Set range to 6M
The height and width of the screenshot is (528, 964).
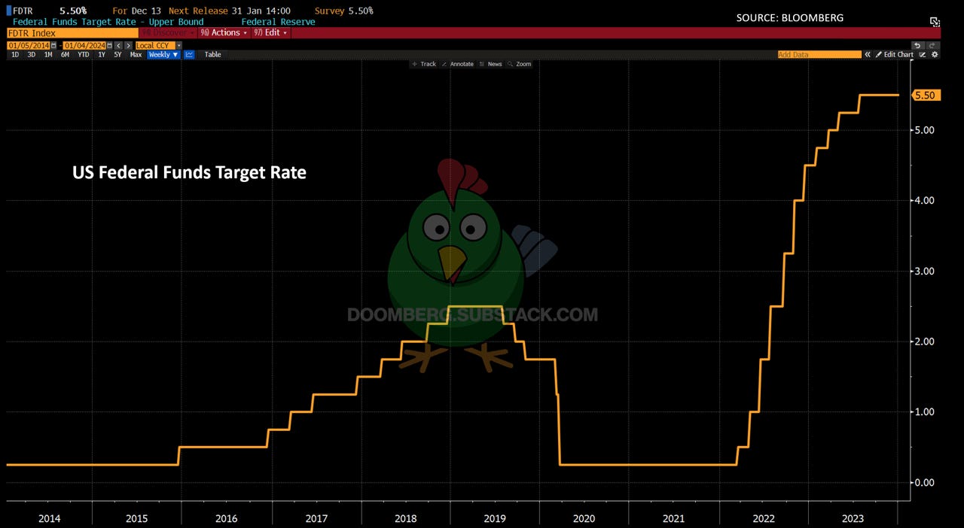point(65,55)
